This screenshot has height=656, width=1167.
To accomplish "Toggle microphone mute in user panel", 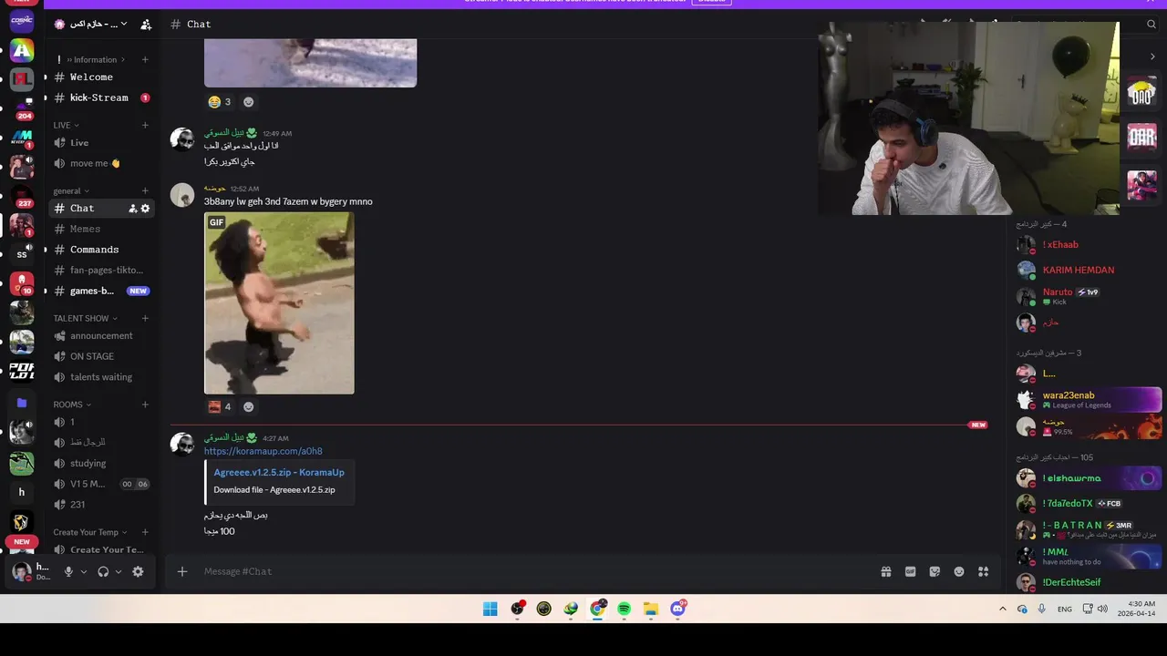I will coord(67,572).
